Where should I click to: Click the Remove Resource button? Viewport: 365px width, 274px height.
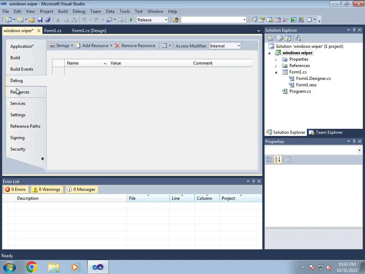click(135, 46)
